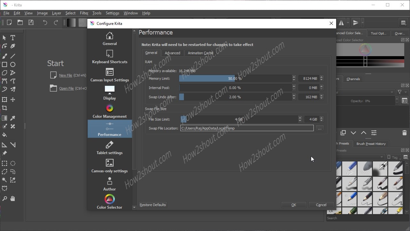Select the ellipse tool in toolbox
The width and height of the screenshot is (410, 231).
point(13,64)
